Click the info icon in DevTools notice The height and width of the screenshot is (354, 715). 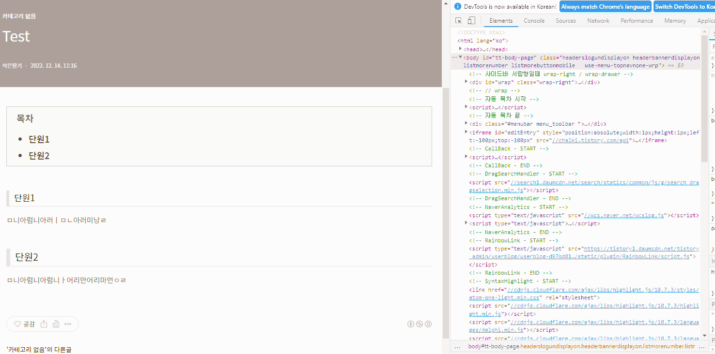(x=458, y=7)
